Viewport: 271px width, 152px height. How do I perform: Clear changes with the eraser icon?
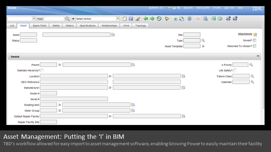[x=138, y=19]
